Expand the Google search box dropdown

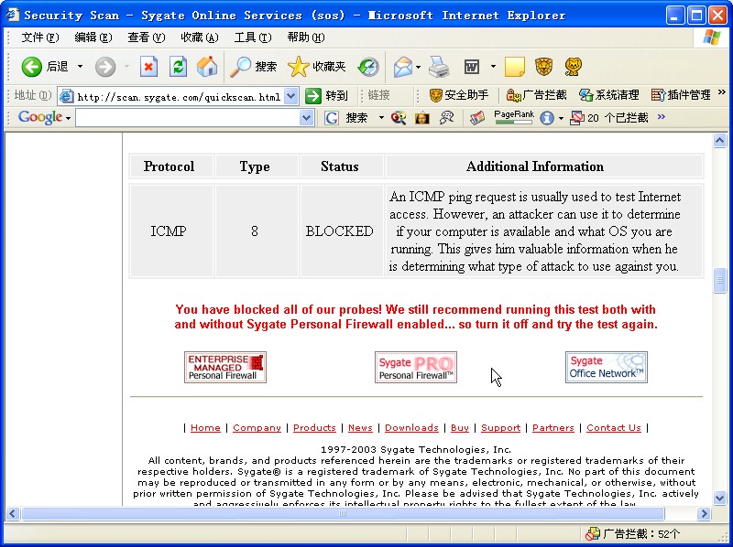tap(306, 118)
